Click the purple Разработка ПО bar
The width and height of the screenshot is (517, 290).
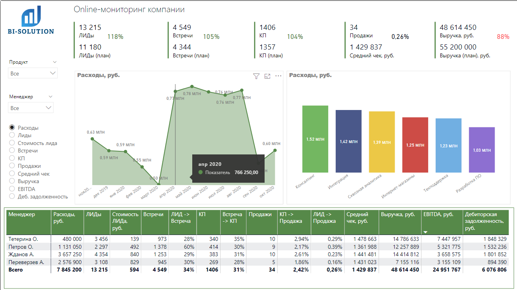pos(482,150)
